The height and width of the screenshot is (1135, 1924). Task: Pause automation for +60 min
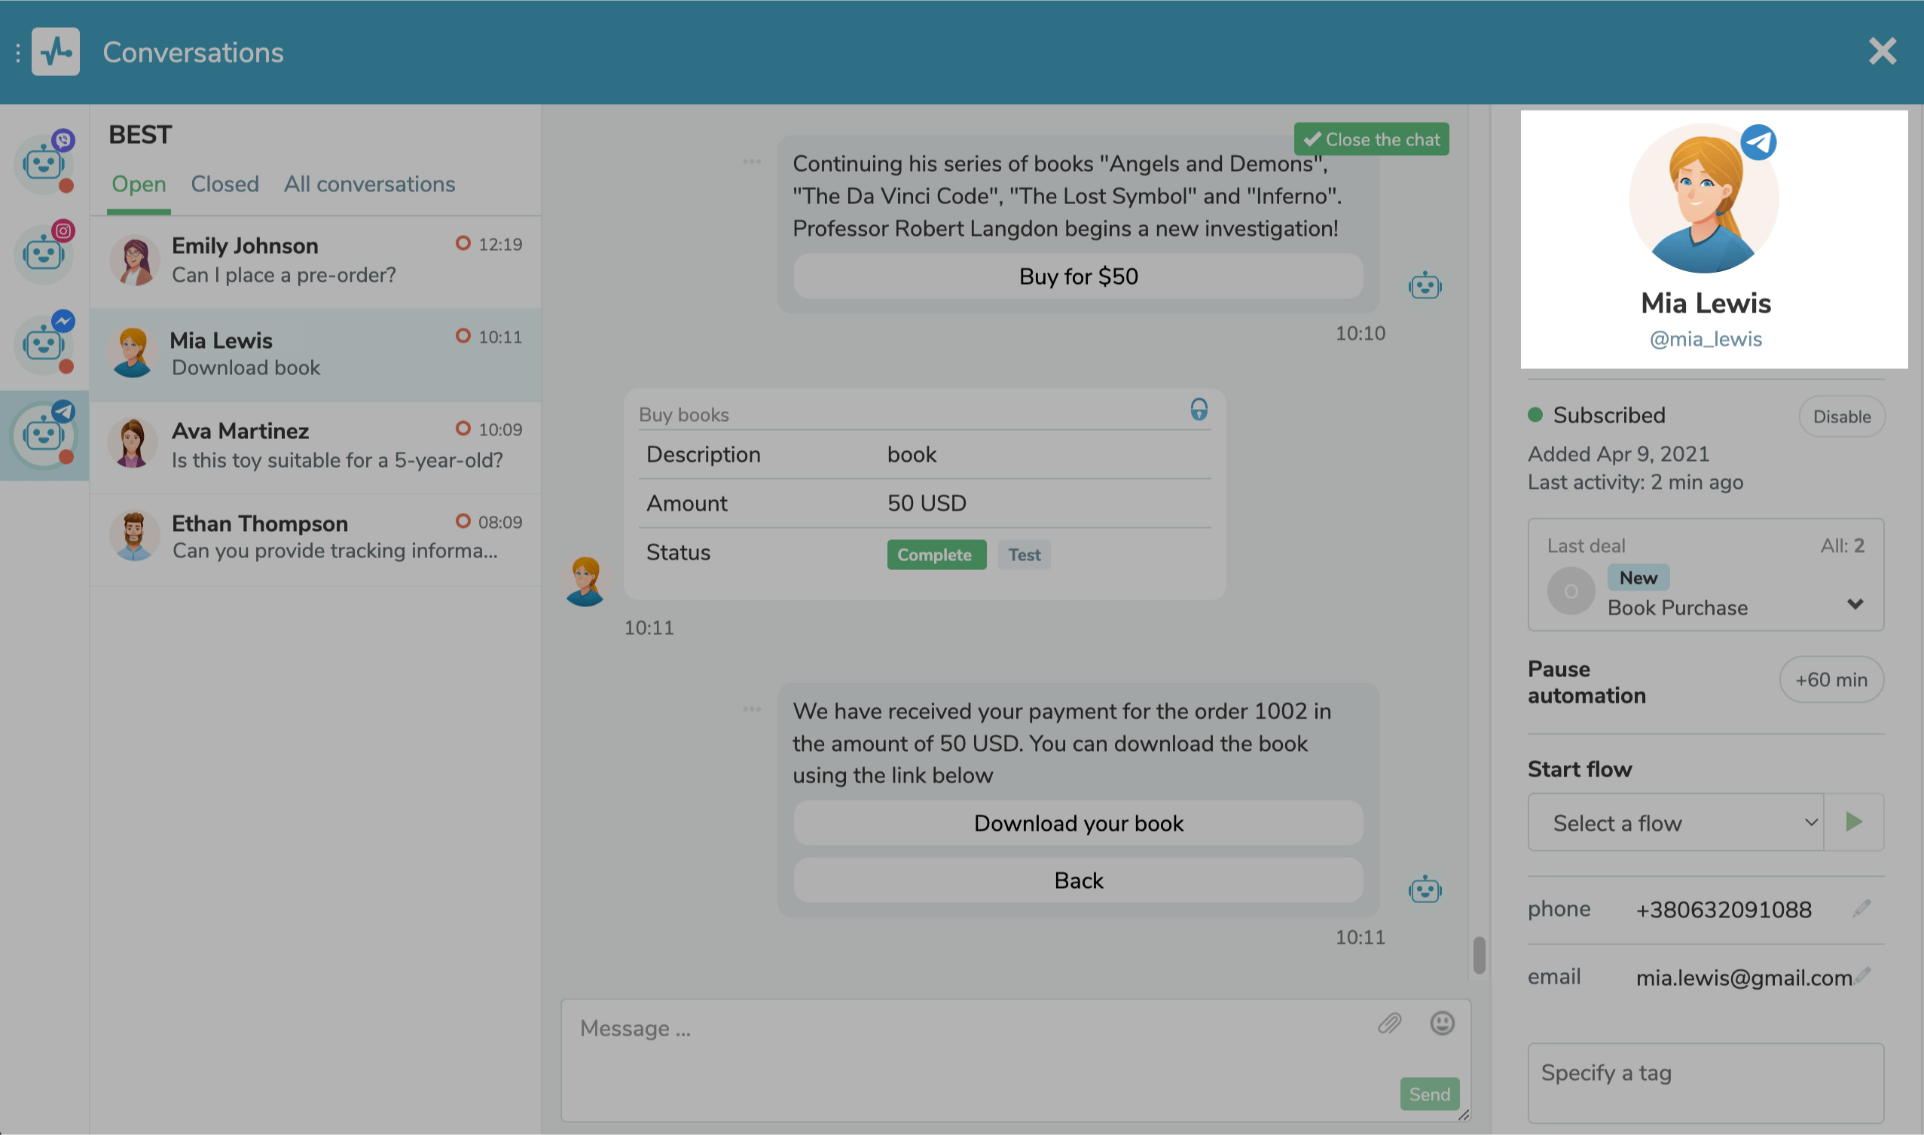(1831, 680)
